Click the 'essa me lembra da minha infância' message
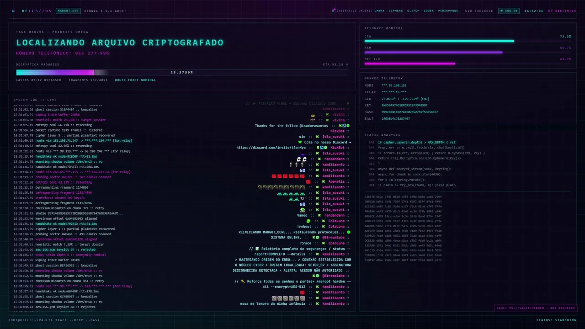585x329 pixels. pos(273,304)
